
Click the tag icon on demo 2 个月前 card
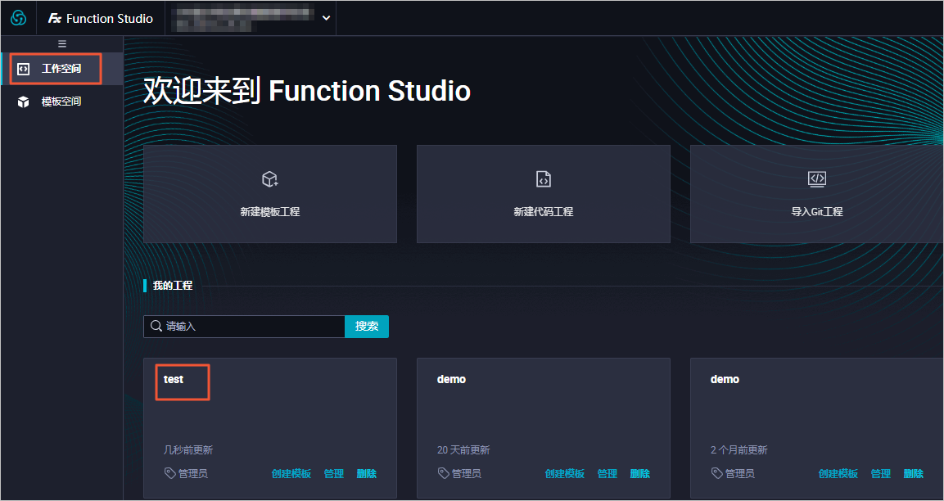[x=716, y=473]
